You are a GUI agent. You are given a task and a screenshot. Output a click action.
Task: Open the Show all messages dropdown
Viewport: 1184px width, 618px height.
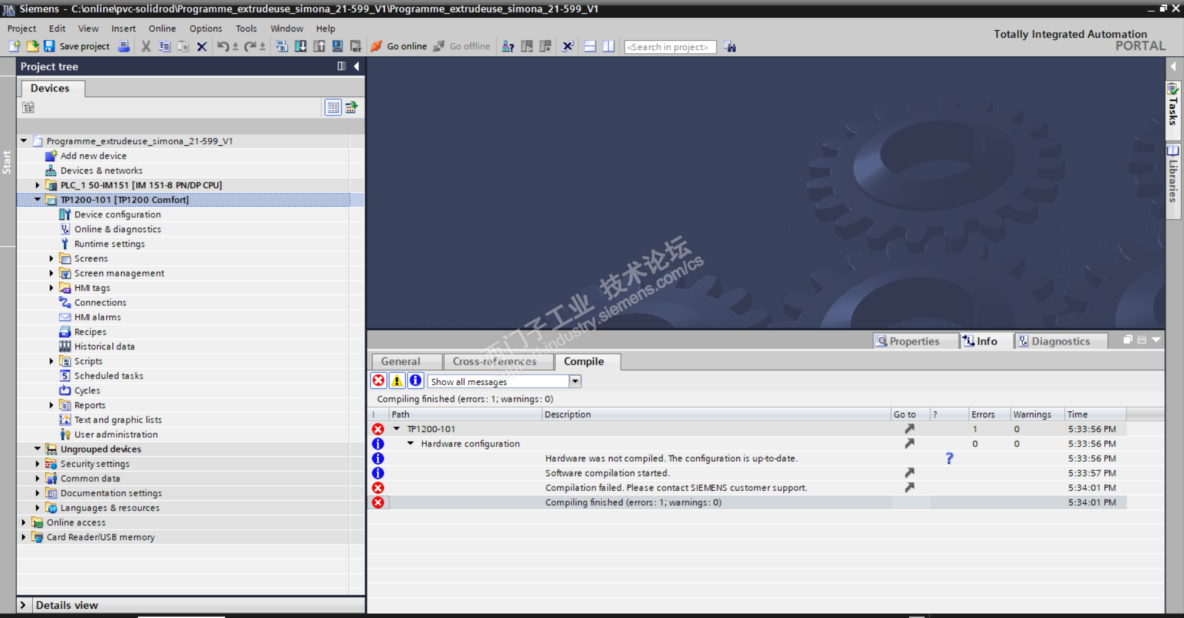[x=575, y=381]
